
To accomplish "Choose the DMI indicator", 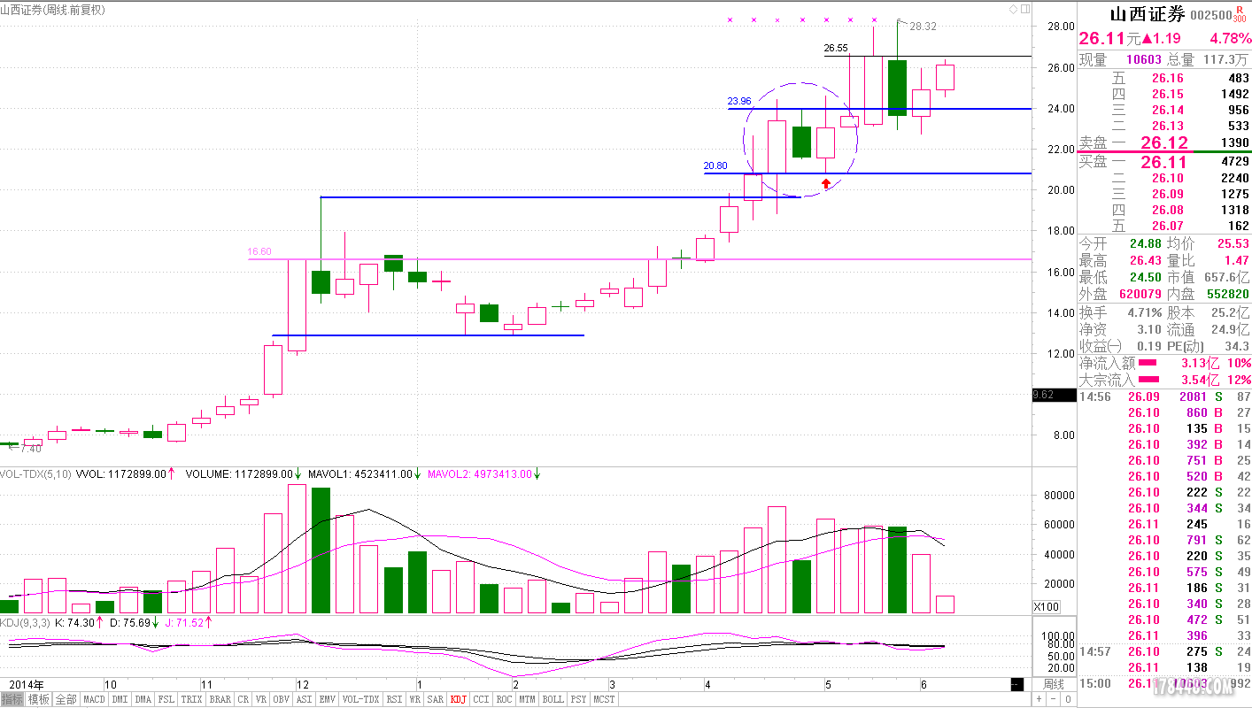I will 120,699.
